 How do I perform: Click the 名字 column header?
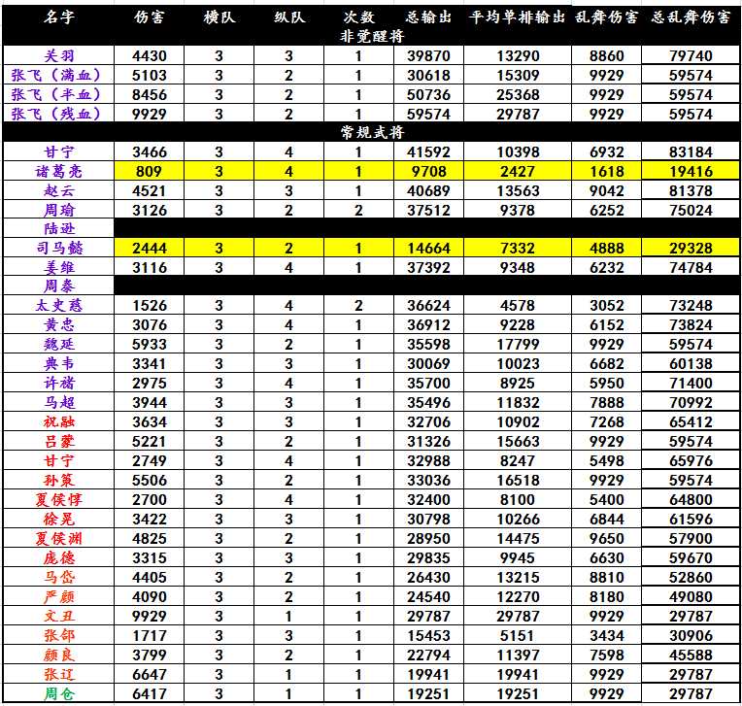point(57,18)
